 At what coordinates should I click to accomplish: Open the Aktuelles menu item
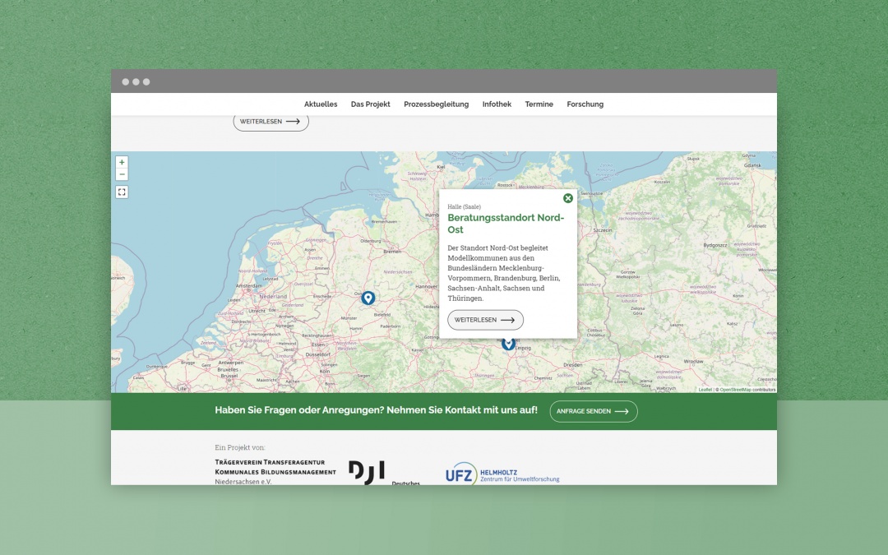point(321,104)
